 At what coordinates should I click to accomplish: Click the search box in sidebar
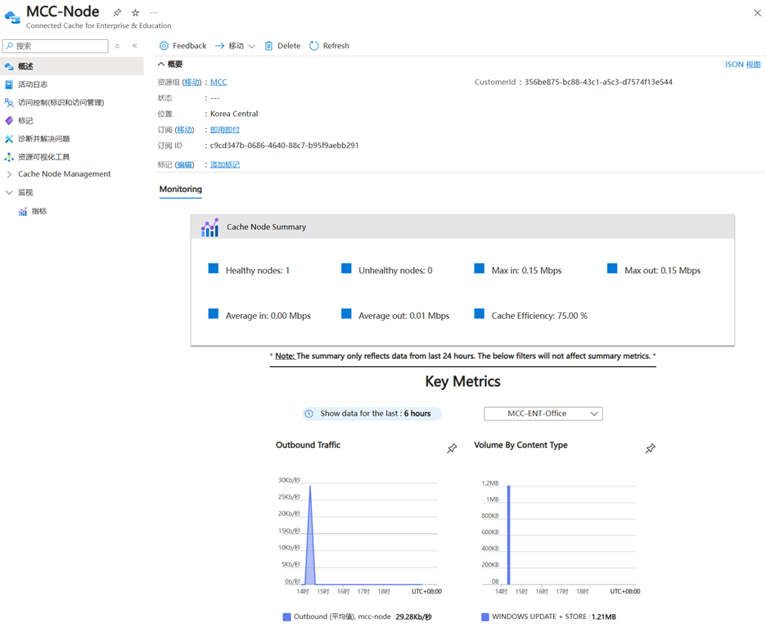pos(55,46)
